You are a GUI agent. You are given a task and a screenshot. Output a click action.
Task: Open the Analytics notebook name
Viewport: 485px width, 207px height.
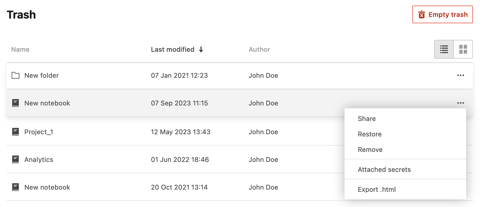coord(39,160)
